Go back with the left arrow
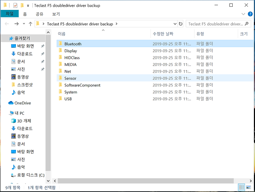Viewport: 255px width, 192px height. (x=7, y=24)
